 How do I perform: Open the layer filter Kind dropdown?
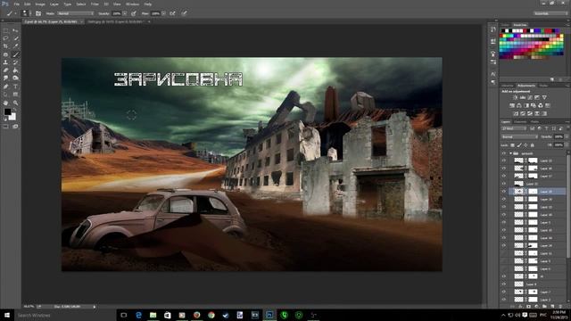tap(515, 128)
